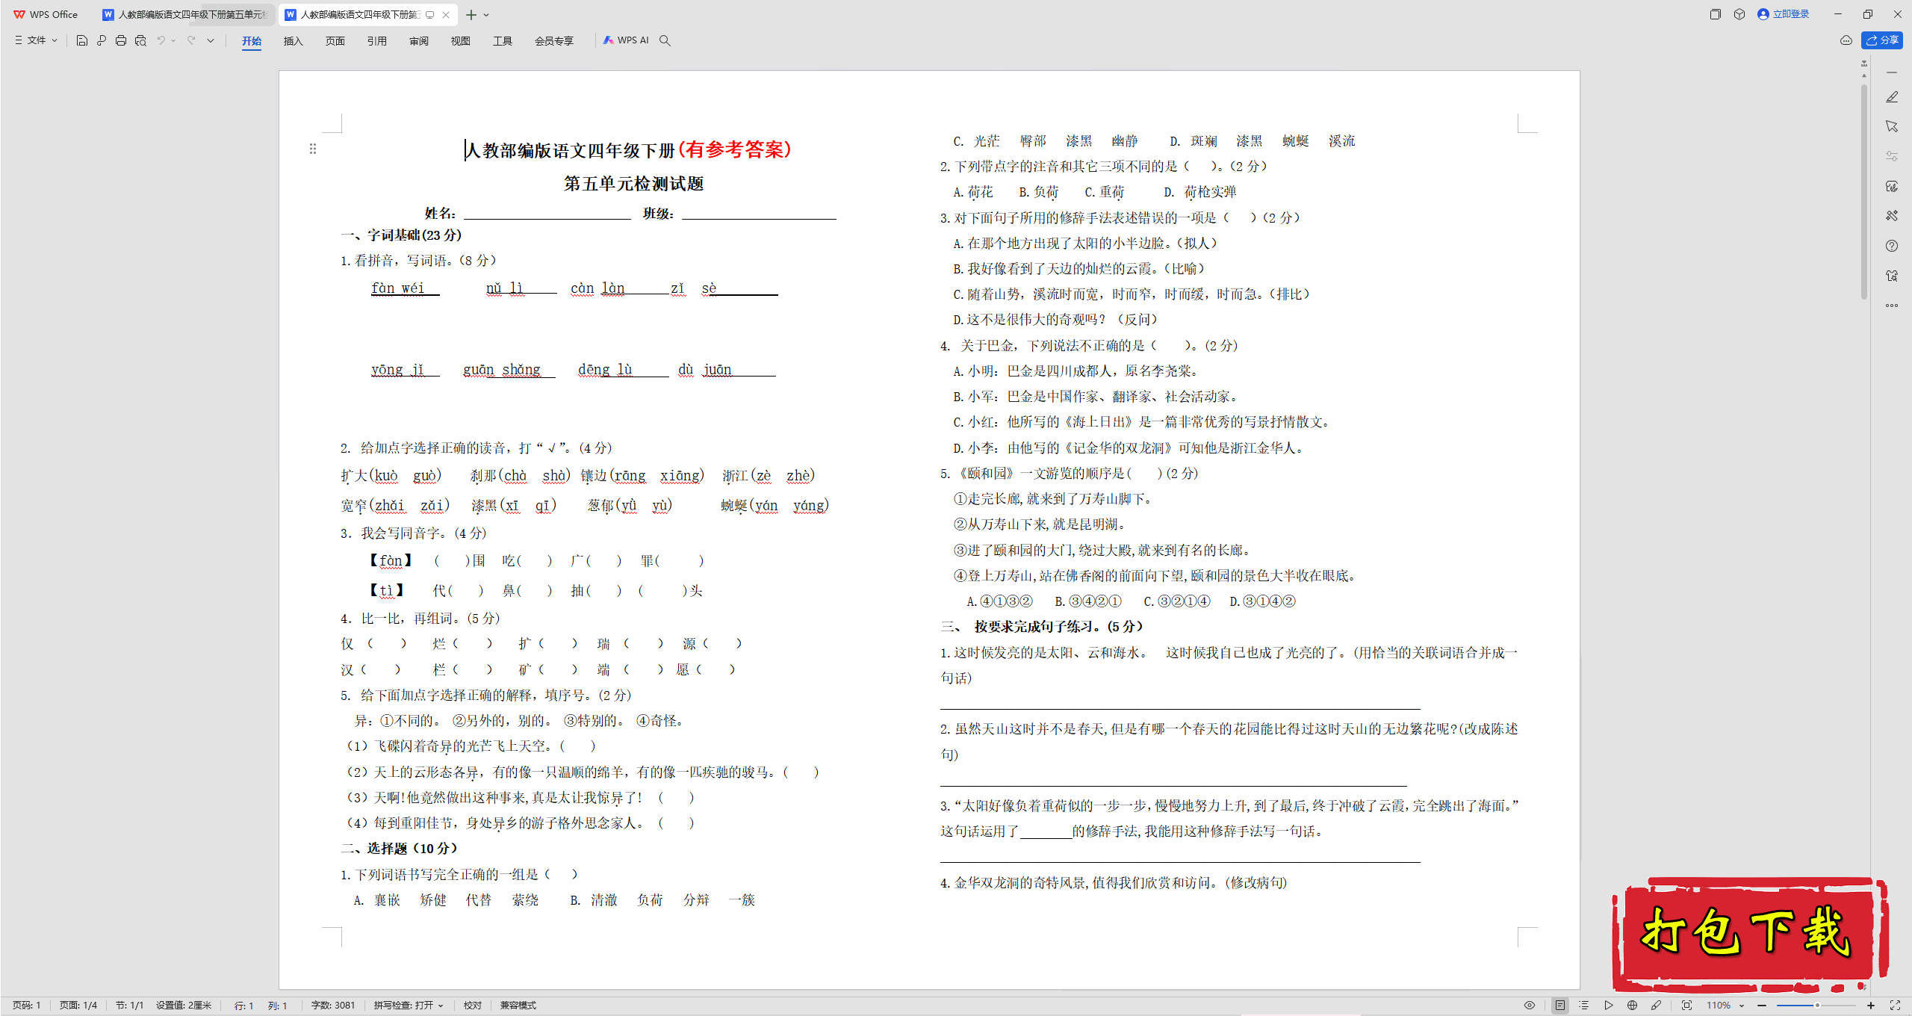
Task: Click 兼容模式 compatibility mode in status bar
Action: (518, 1006)
